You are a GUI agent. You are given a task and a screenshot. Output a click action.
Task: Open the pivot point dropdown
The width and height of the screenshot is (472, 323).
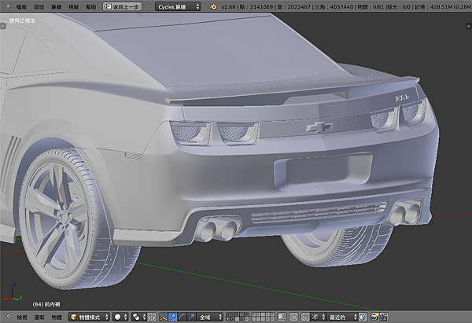(138, 317)
